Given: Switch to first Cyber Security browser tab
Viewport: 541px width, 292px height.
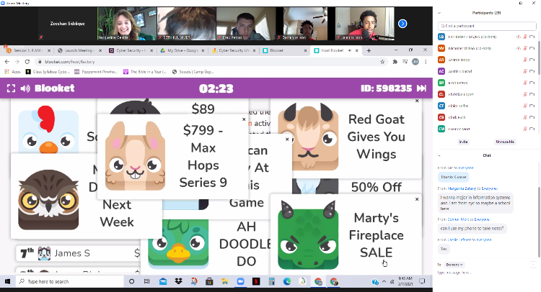Looking at the screenshot, I should point(131,50).
